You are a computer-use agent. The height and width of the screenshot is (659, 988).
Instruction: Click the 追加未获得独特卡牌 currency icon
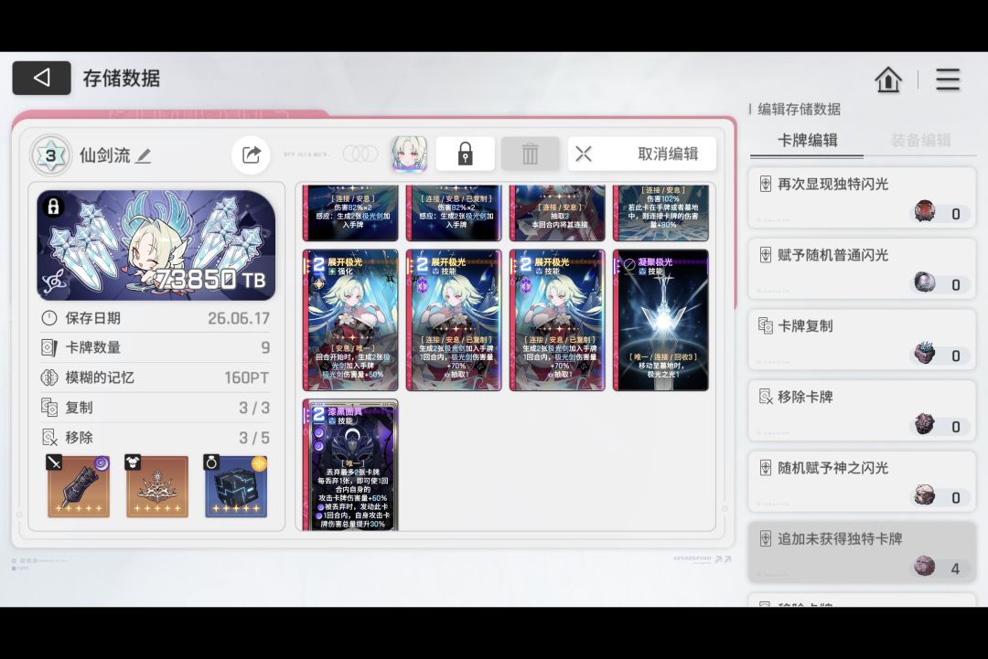click(925, 566)
